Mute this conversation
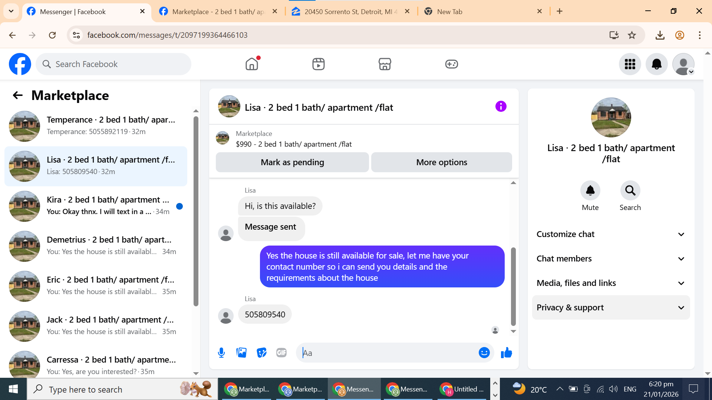The width and height of the screenshot is (712, 400). pos(590,191)
